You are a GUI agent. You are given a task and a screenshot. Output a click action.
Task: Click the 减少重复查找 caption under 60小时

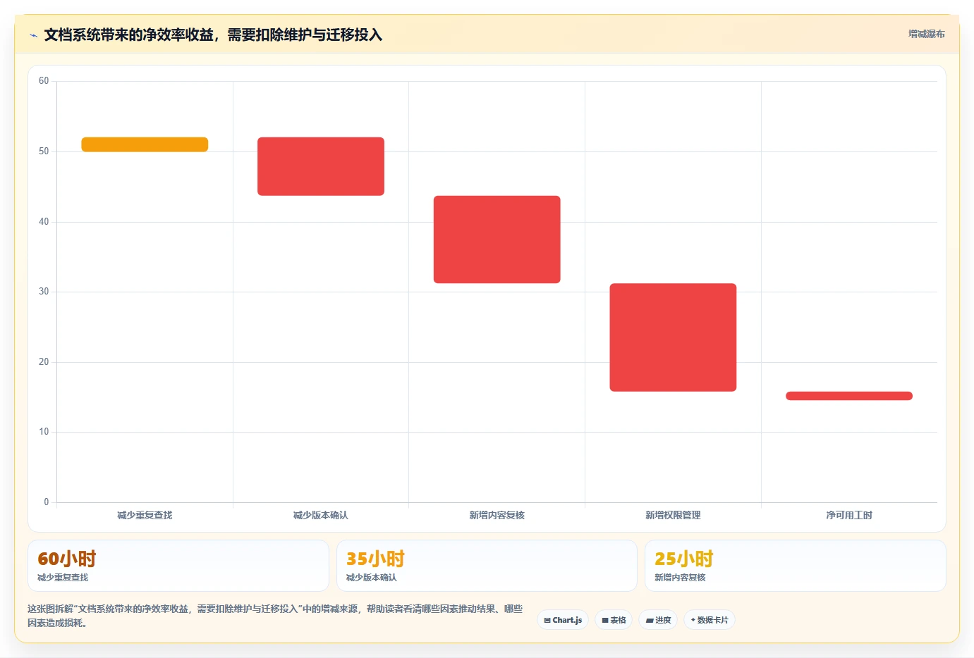tap(63, 578)
